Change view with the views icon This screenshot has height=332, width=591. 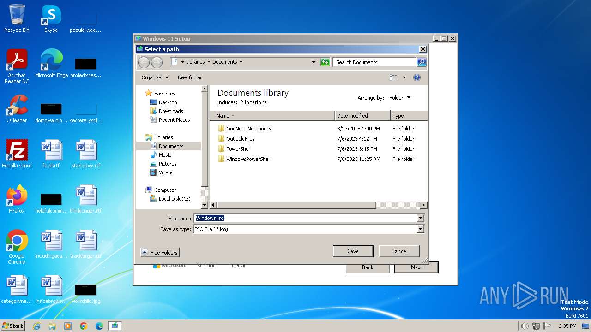(393, 77)
